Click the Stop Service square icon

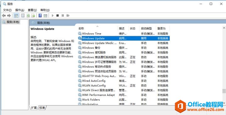point(57,16)
